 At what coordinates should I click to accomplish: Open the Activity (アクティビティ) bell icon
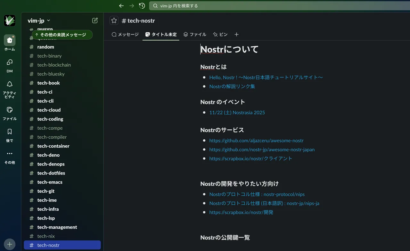(x=10, y=84)
